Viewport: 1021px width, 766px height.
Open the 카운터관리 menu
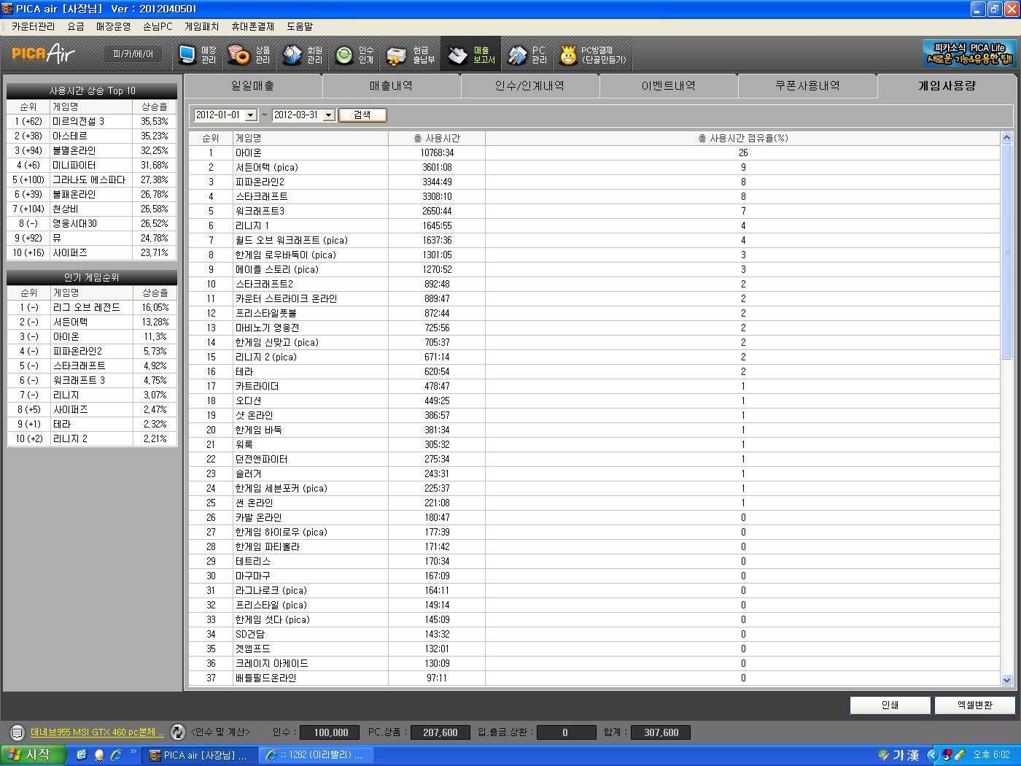click(33, 26)
